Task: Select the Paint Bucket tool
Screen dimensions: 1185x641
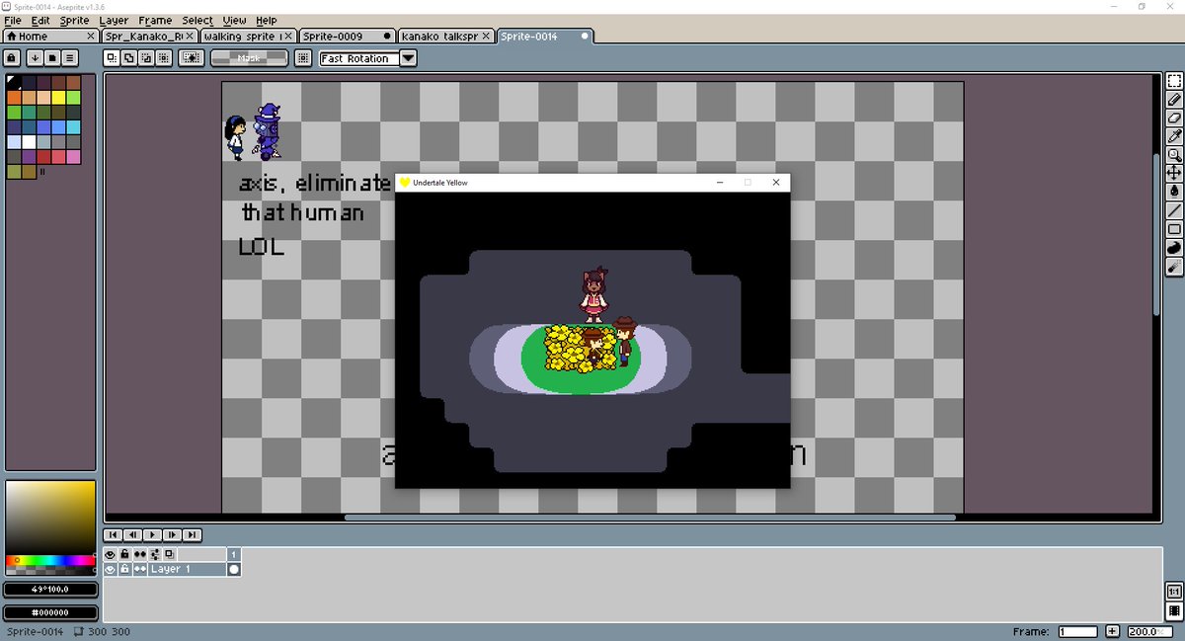Action: click(x=1174, y=191)
